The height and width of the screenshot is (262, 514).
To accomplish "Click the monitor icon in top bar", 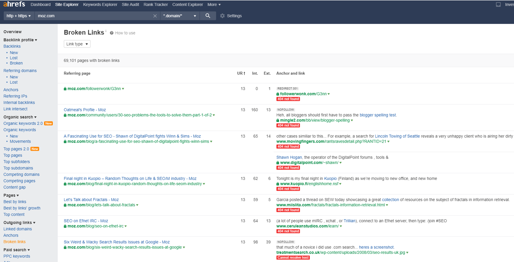I will pos(498,4).
